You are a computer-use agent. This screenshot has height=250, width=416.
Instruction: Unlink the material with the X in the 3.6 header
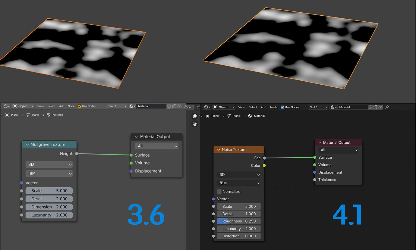pyautogui.click(x=179, y=106)
